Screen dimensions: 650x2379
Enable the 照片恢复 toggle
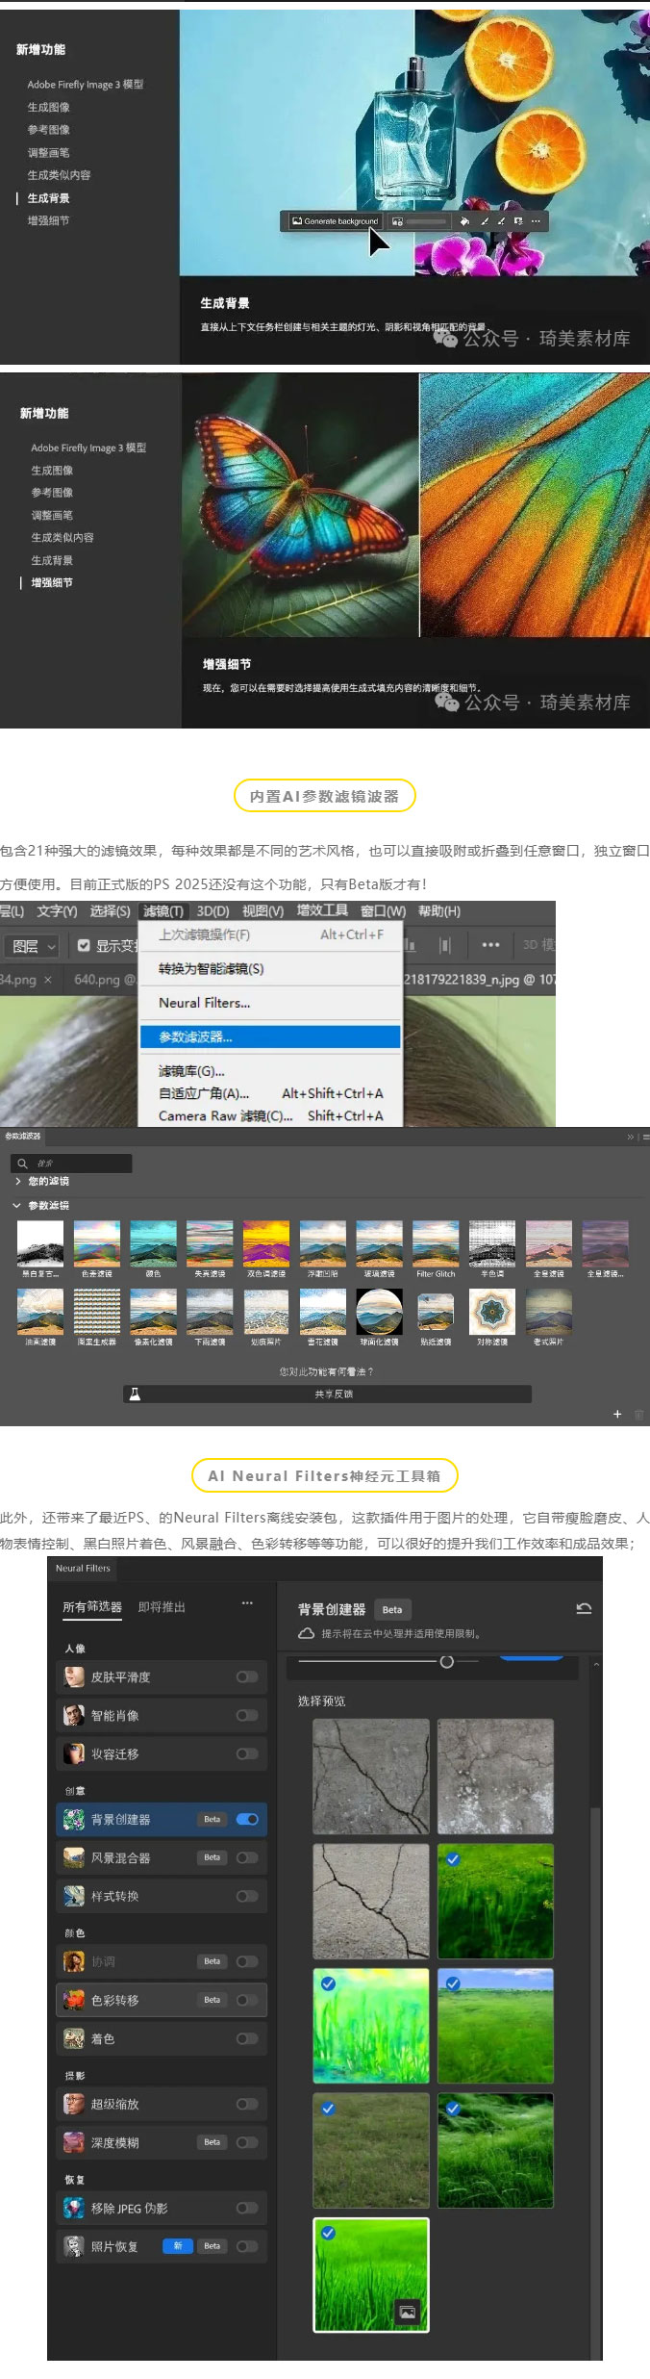247,2246
